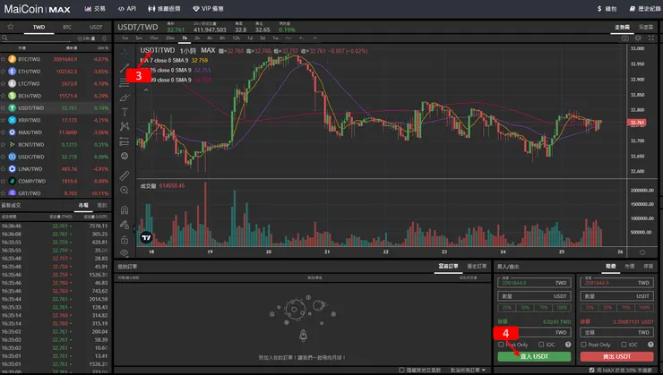The image size is (663, 375).
Task: Hide all drawings with eye icon
Action: point(125,252)
